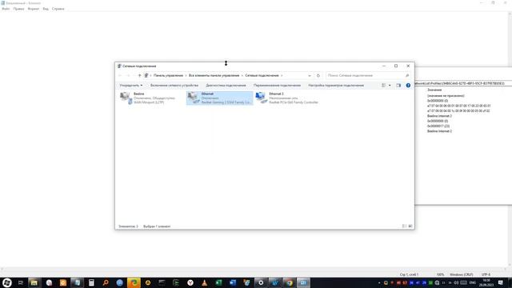This screenshot has width=512, height=288.
Task: Open help via the blue question icon
Action: 408,86
